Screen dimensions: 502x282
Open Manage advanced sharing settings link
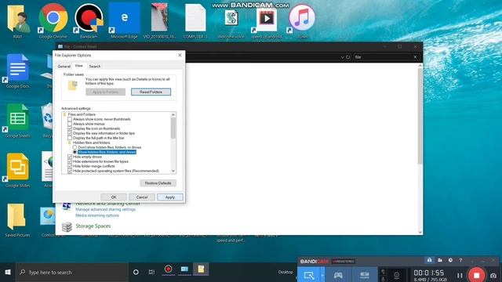[105, 209]
